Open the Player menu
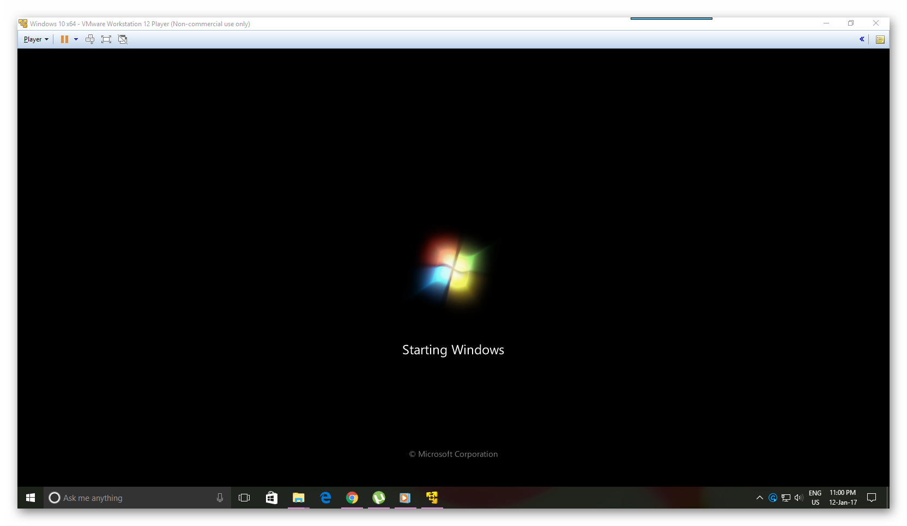This screenshot has height=526, width=907. [x=36, y=39]
